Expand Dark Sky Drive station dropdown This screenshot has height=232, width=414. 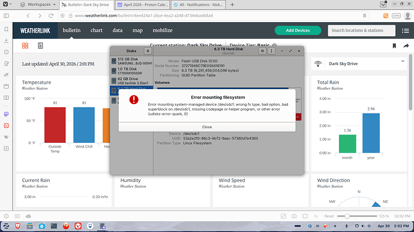pos(403,61)
